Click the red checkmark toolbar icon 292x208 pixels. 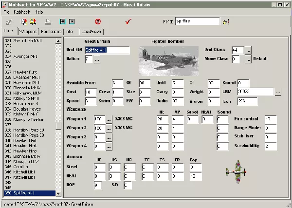[x=128, y=22]
